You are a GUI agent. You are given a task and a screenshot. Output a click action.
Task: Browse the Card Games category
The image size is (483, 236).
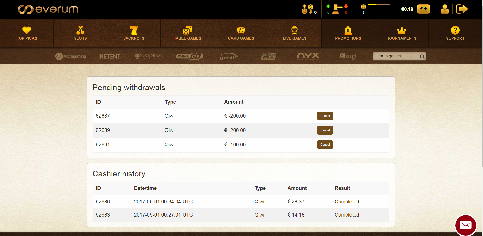tap(241, 33)
